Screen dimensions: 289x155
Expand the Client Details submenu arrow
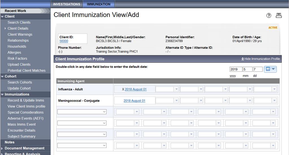pos(5,29)
